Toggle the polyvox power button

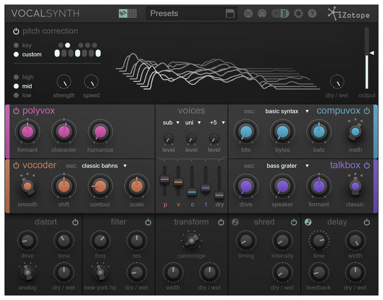(x=16, y=111)
